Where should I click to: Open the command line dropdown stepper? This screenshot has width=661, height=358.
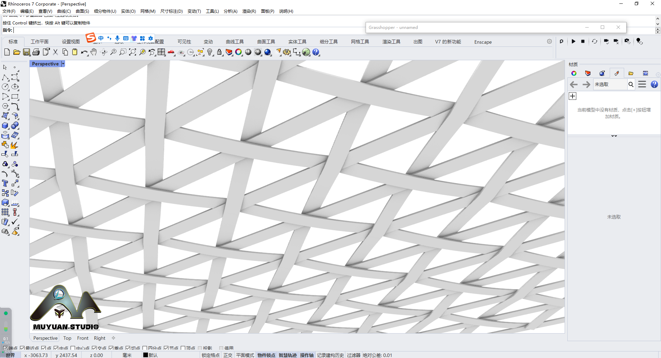point(658,30)
